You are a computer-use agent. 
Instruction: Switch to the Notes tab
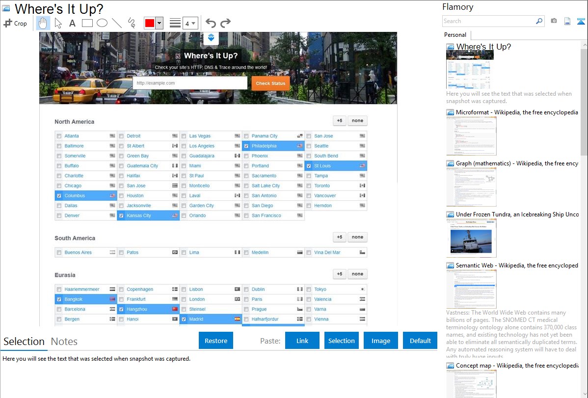point(64,342)
